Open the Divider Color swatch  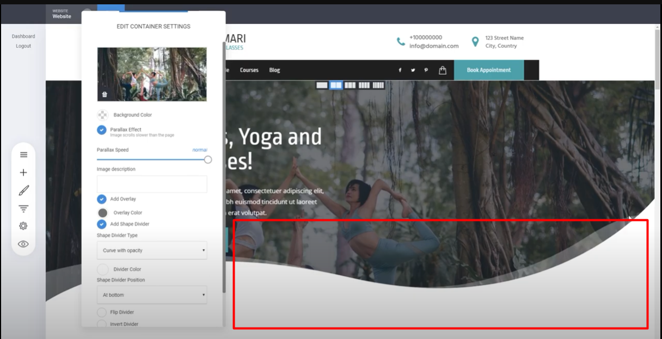coord(102,269)
